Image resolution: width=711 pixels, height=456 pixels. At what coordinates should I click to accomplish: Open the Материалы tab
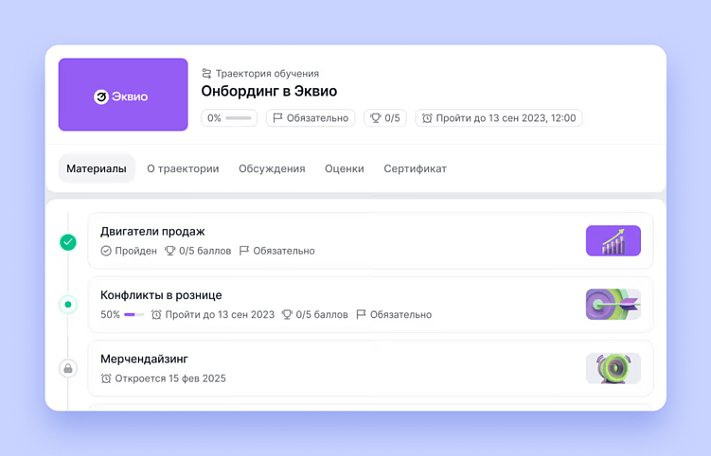pos(97,168)
